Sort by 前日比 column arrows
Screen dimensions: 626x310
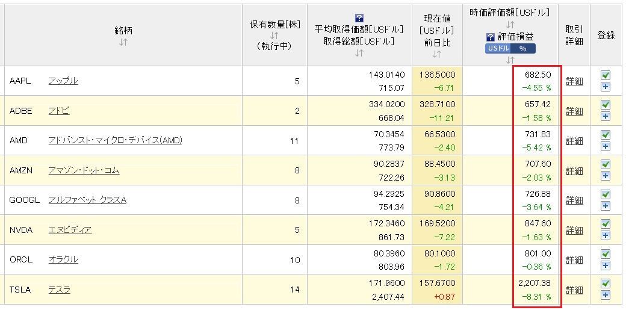pos(437,54)
